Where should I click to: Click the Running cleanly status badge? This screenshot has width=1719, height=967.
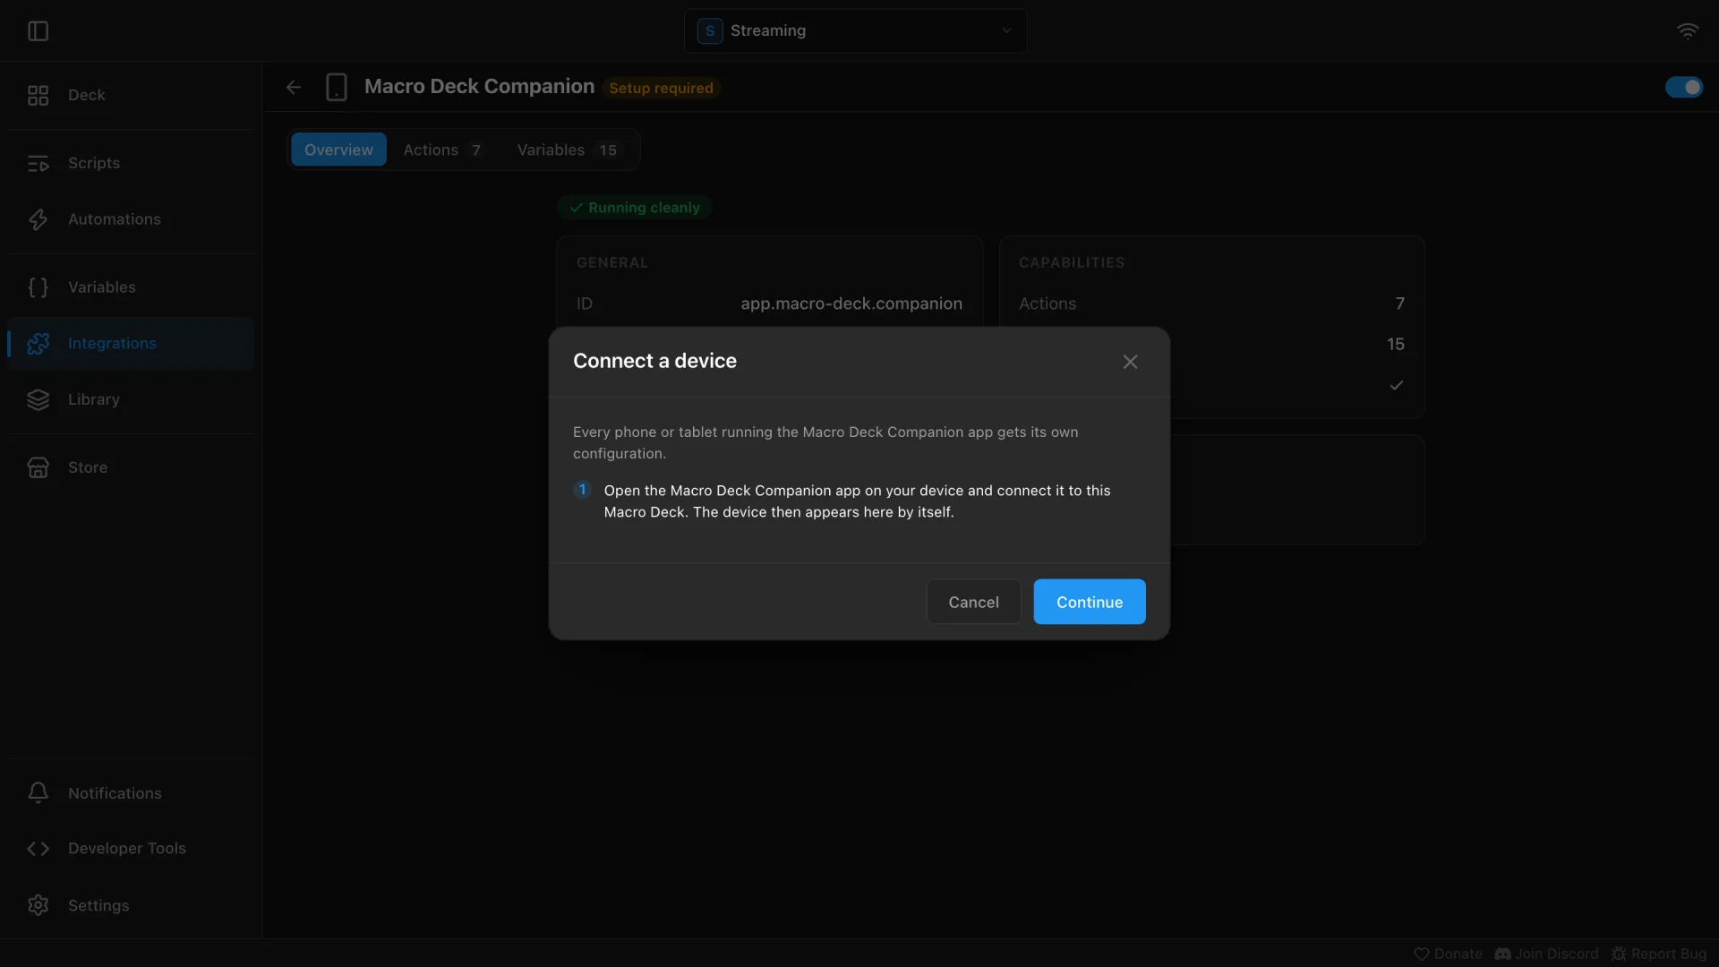[635, 208]
